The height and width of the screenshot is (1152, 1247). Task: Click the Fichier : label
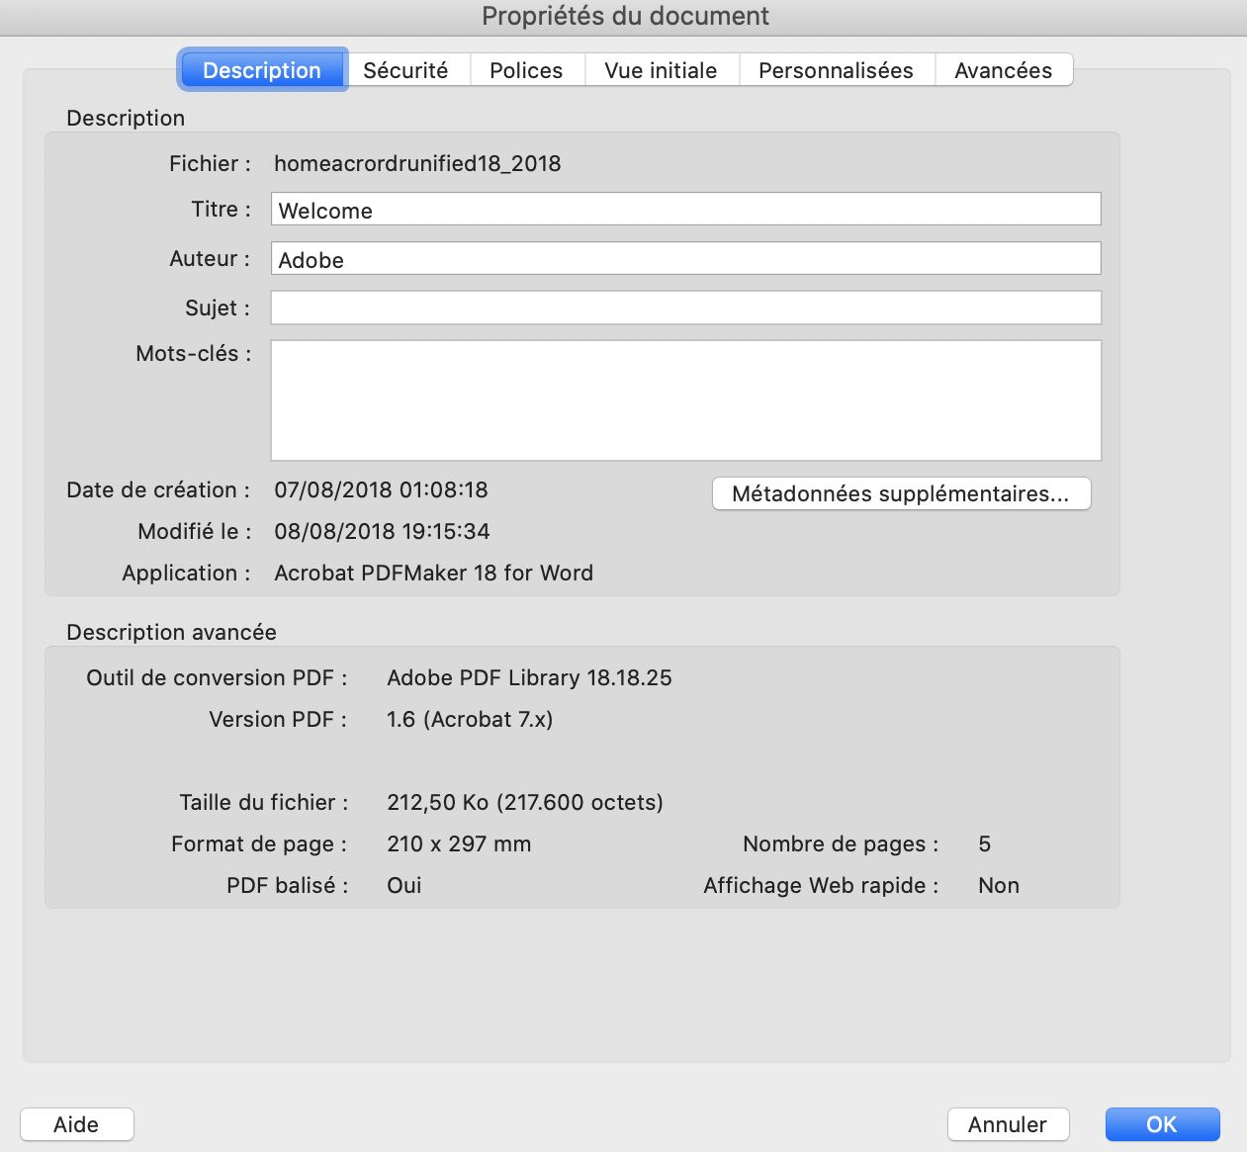[210, 163]
